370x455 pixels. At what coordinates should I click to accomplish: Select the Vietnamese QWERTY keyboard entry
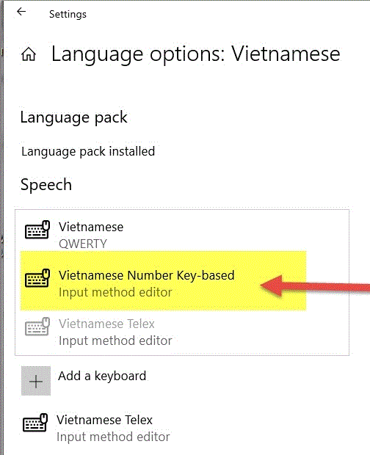tap(182, 233)
